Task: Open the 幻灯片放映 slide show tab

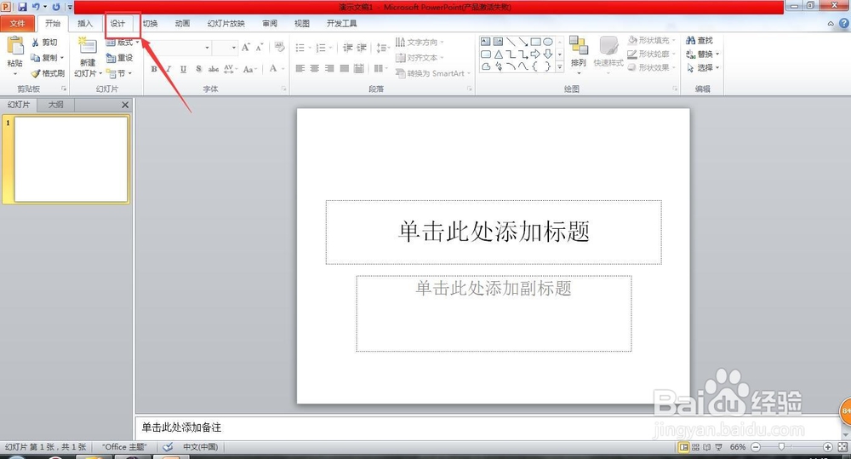Action: pos(226,23)
